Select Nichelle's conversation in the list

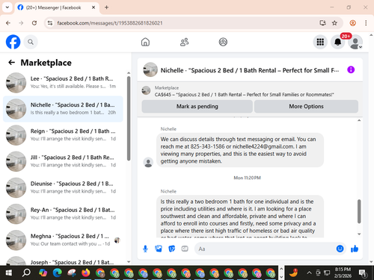click(63, 109)
